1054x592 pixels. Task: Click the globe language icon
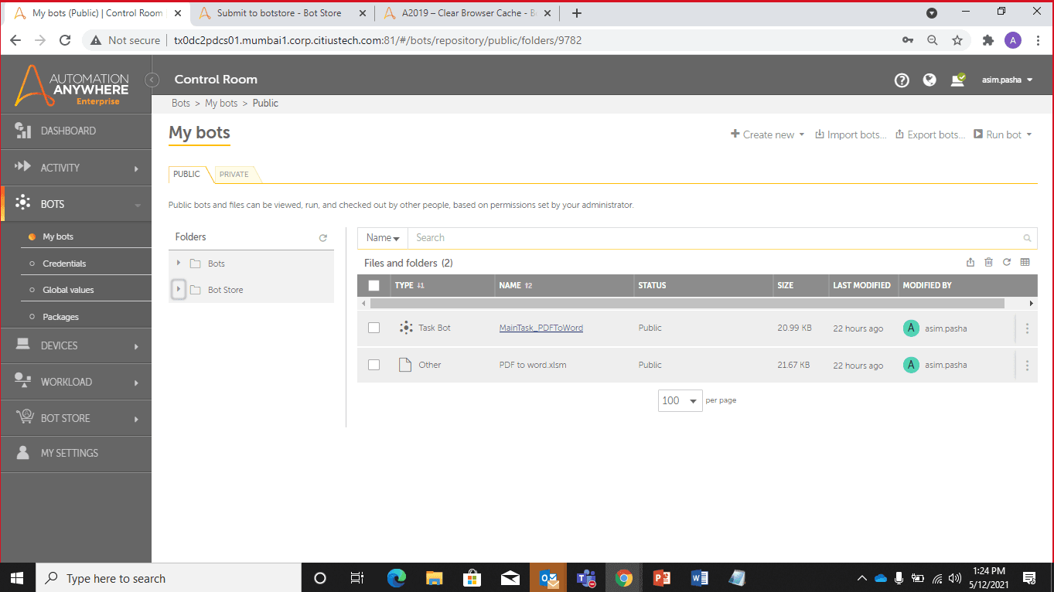click(929, 80)
